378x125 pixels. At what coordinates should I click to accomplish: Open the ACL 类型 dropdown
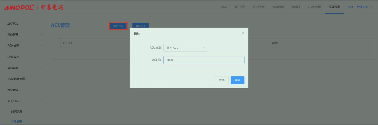(185, 48)
